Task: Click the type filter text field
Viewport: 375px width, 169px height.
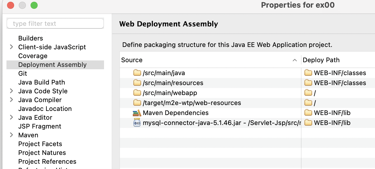Action: 55,24
